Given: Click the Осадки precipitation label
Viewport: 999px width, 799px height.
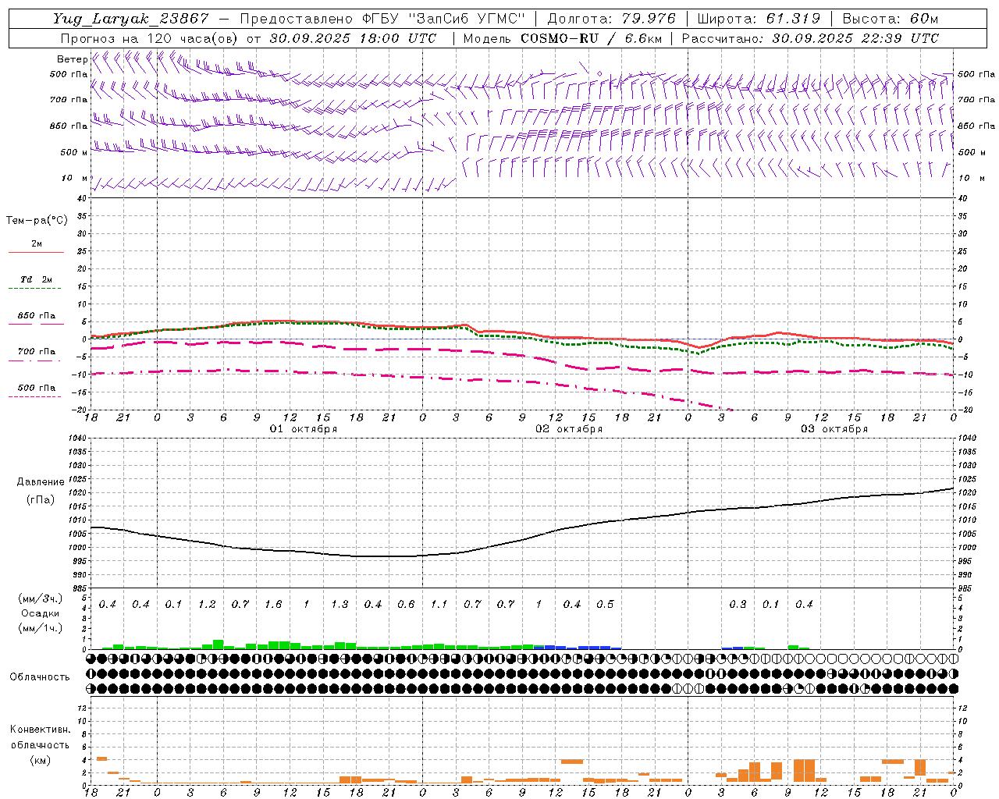Looking at the screenshot, I should 40,614.
